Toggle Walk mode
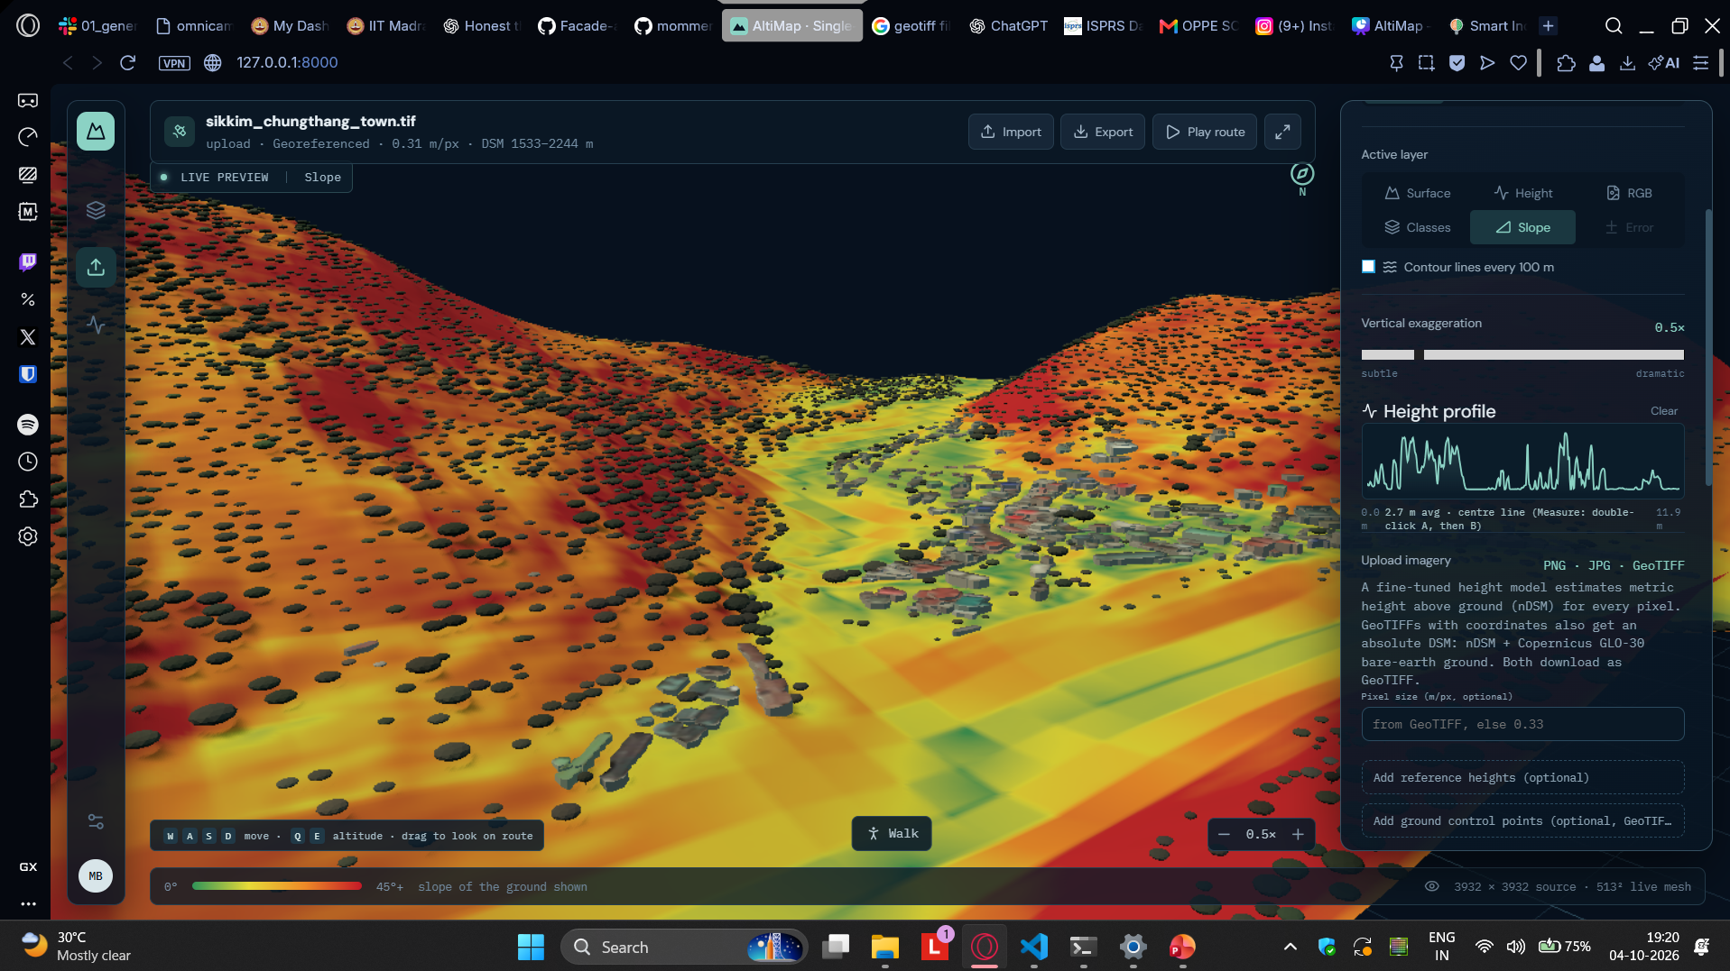1730x971 pixels. 892,833
